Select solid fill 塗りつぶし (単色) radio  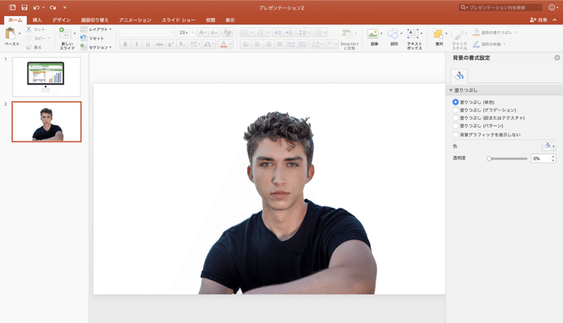coord(455,102)
